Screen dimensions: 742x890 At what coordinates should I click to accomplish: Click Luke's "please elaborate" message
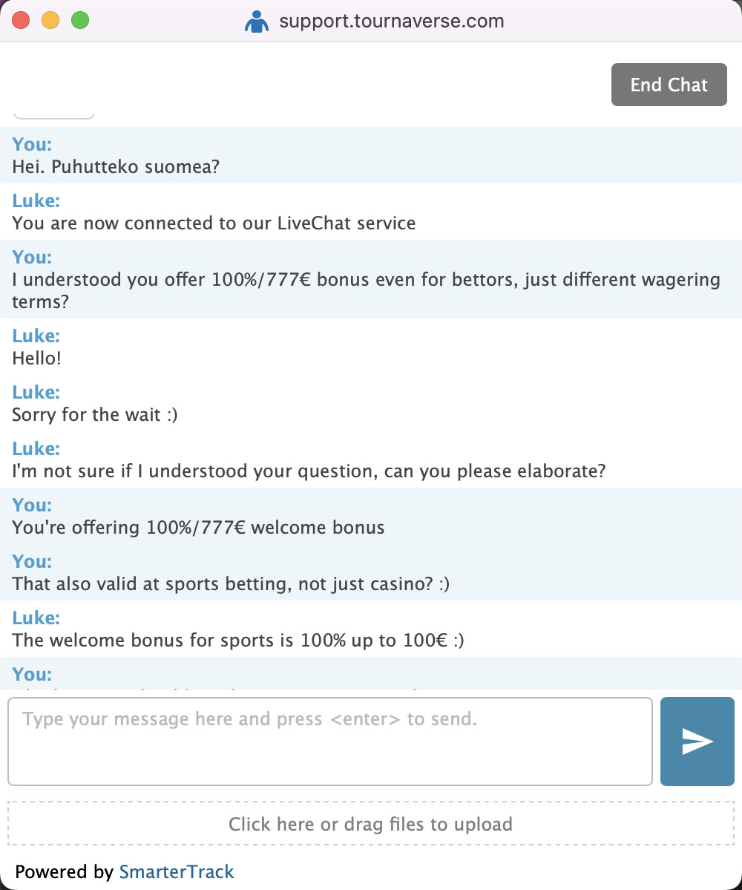coord(309,471)
